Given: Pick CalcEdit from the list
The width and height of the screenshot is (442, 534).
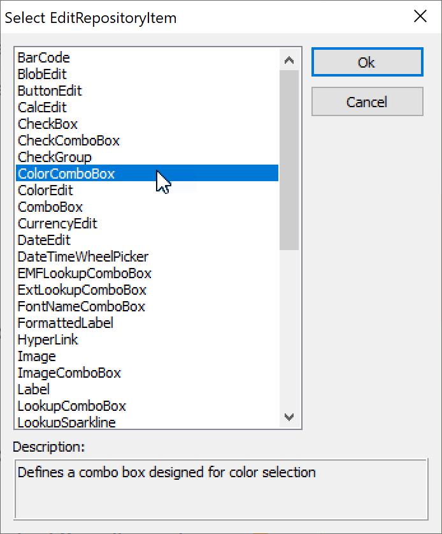Looking at the screenshot, I should (42, 108).
